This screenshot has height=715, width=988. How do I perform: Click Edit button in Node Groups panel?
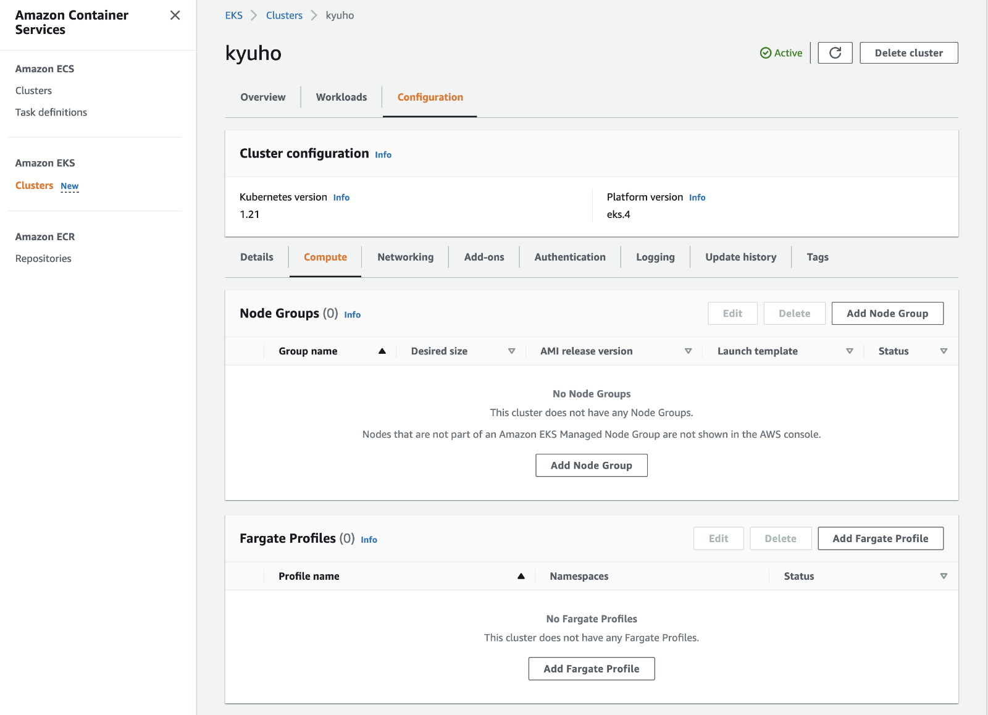pyautogui.click(x=732, y=314)
